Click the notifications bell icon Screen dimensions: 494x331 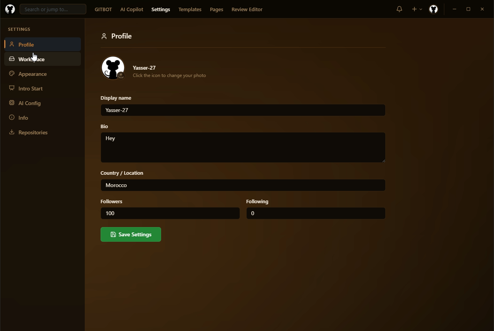click(x=399, y=9)
